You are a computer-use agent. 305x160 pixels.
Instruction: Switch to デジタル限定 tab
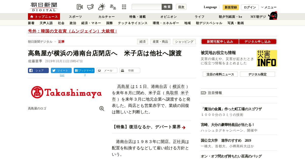257,74
